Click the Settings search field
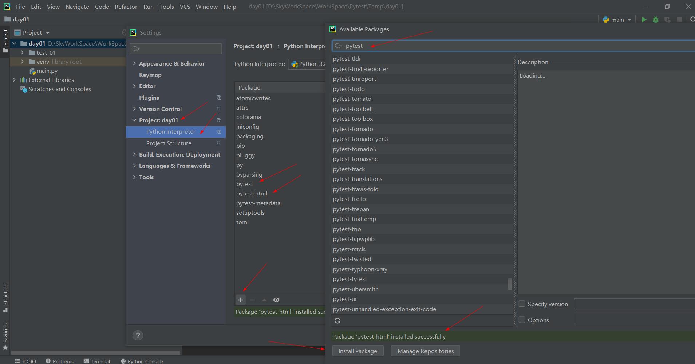695x364 pixels. [x=176, y=49]
